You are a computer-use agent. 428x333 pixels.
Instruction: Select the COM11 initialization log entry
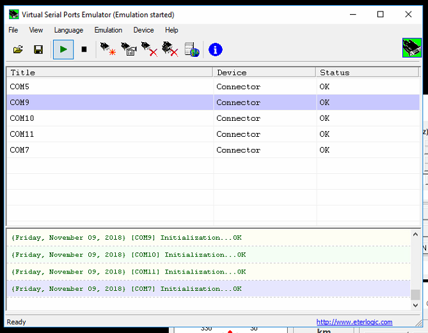tap(209, 272)
